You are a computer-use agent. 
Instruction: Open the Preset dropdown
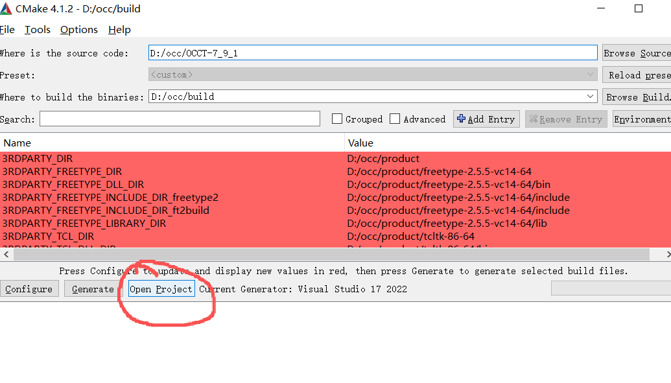click(x=590, y=75)
